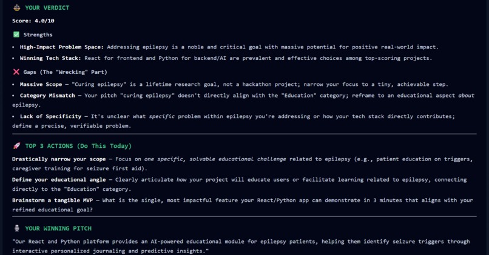
Task: Click 'refined educational goal?' text
Action: coord(52,210)
